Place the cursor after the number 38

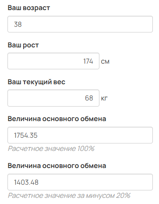point(22,24)
